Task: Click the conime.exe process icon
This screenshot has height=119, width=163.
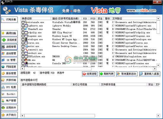Action: click(26, 63)
